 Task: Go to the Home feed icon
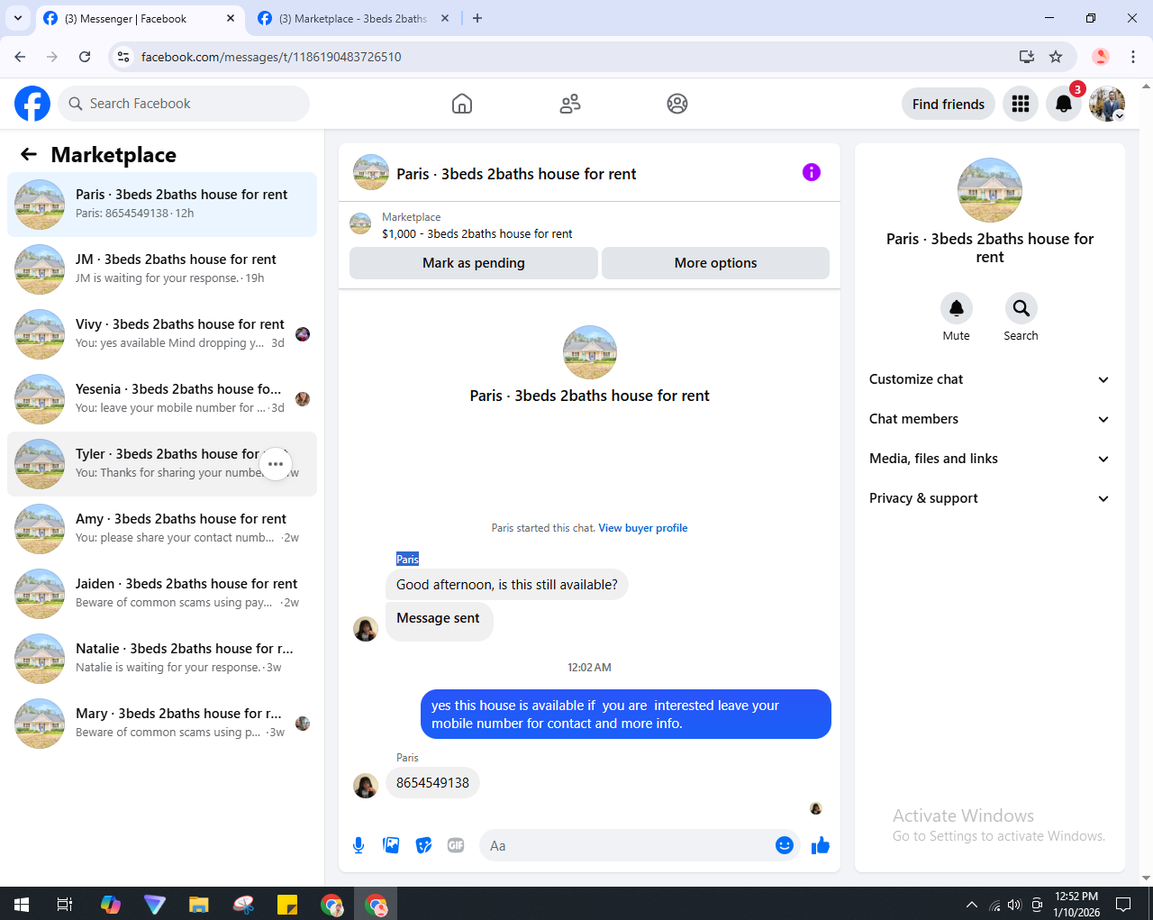click(462, 104)
